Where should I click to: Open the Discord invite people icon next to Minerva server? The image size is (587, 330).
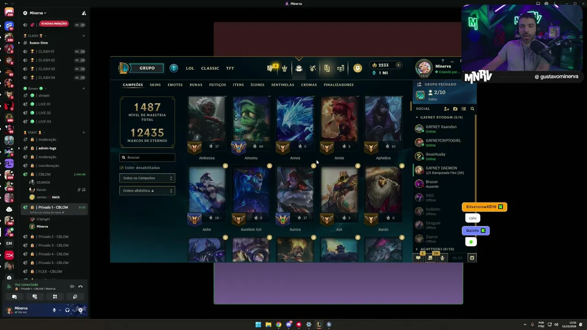(x=83, y=13)
